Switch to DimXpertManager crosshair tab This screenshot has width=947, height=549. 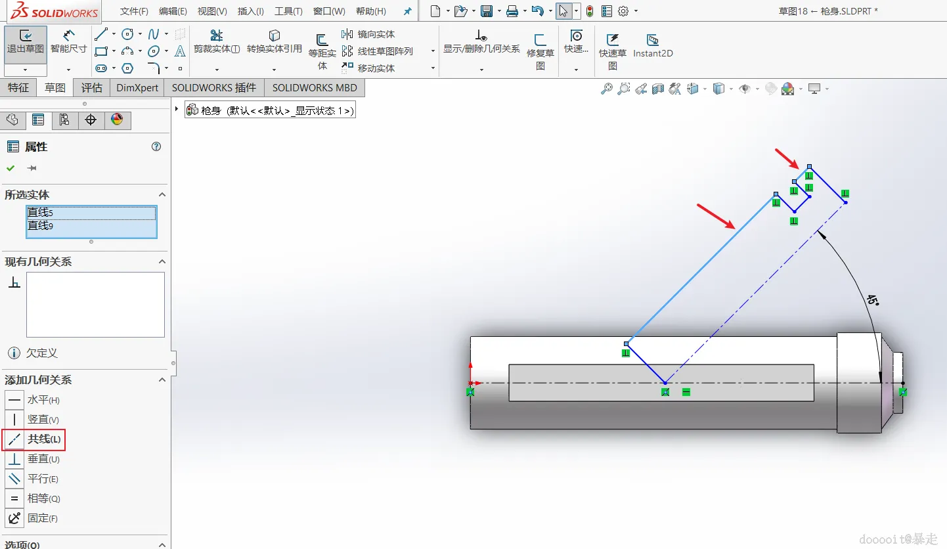coord(91,120)
